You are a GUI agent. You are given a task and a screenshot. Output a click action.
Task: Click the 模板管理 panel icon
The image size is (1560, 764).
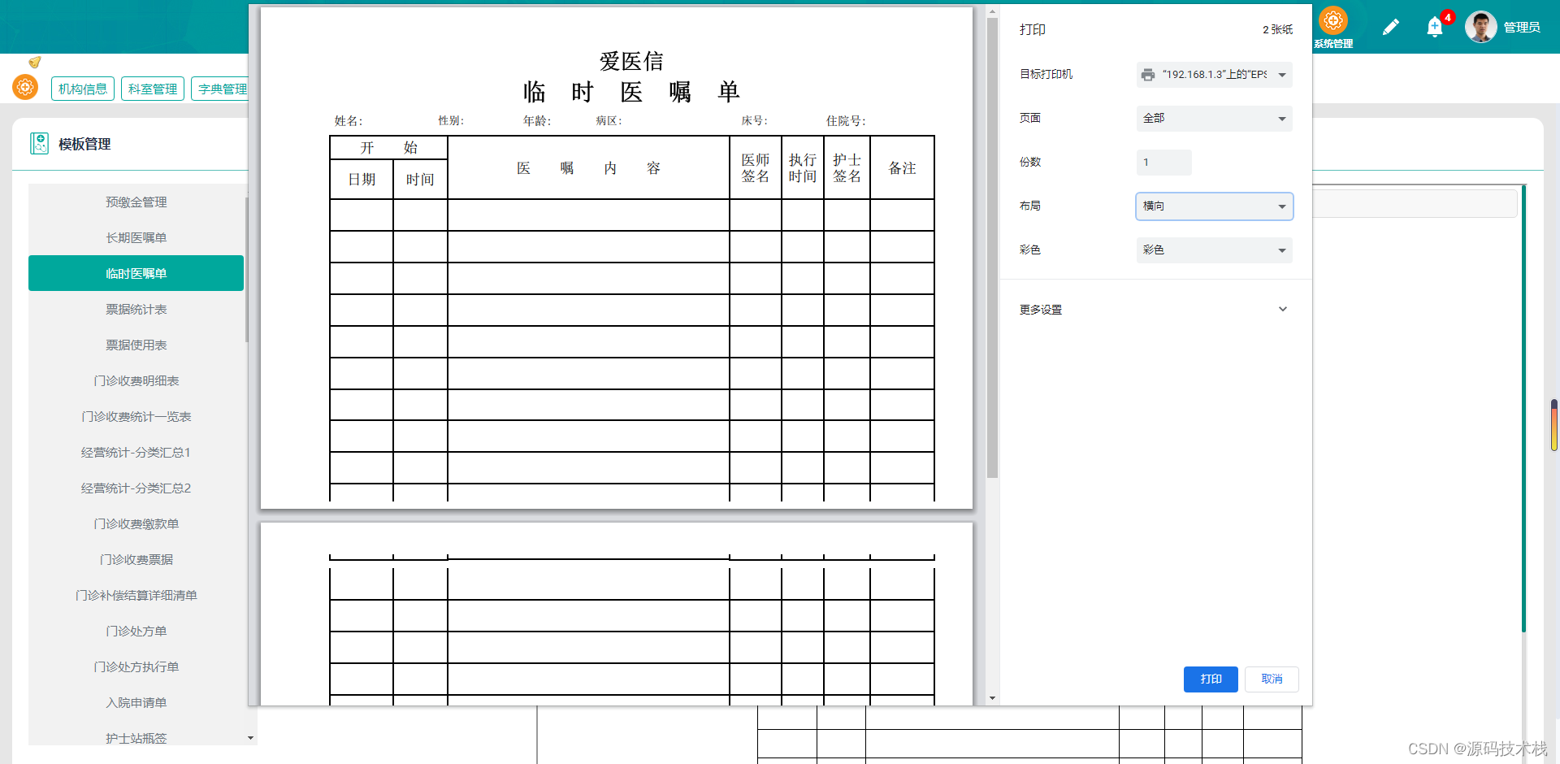(x=39, y=144)
